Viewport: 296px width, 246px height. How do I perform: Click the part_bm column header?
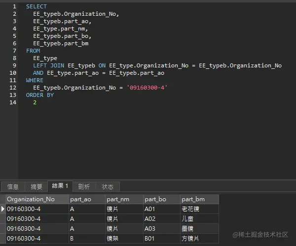pyautogui.click(x=200, y=199)
